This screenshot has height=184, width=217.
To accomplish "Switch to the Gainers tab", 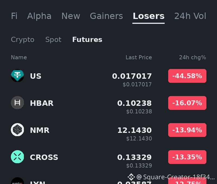I will coord(106,16).
